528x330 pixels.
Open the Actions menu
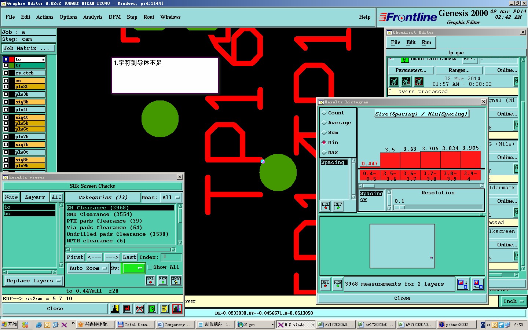45,17
